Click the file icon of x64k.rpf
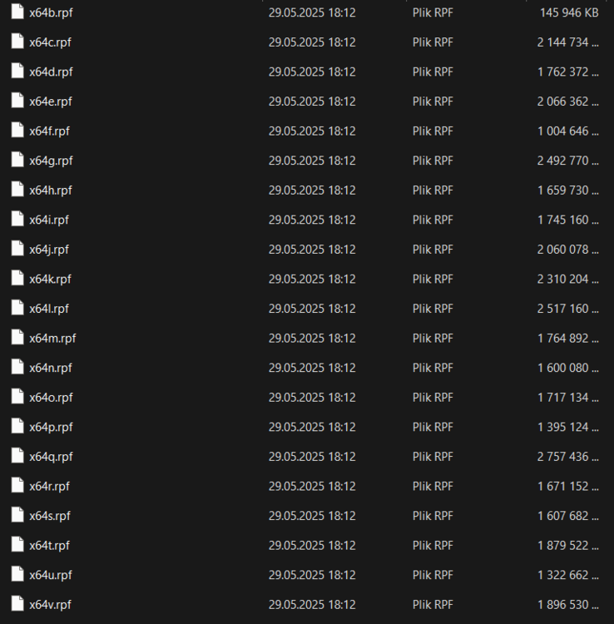Screen dimensions: 614x624 coord(17,278)
